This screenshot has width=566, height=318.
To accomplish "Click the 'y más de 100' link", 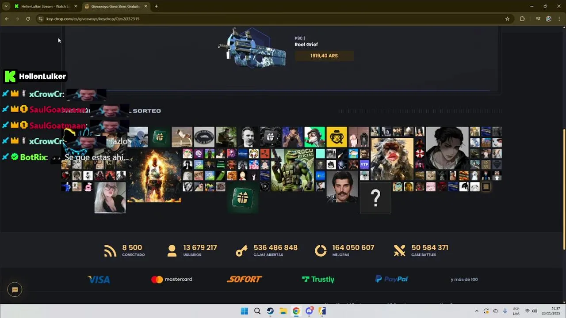I will click(x=464, y=279).
